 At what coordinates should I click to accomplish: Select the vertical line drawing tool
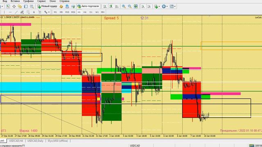[4, 12]
